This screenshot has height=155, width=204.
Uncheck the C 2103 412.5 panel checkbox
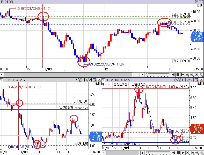2,80
